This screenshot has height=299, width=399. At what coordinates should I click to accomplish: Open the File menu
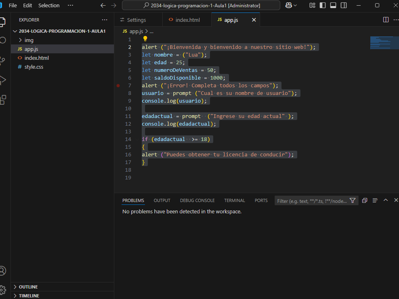13,5
